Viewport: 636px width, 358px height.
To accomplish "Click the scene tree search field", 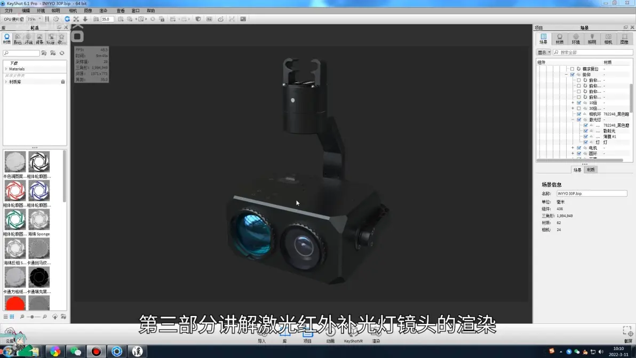I will coord(593,52).
